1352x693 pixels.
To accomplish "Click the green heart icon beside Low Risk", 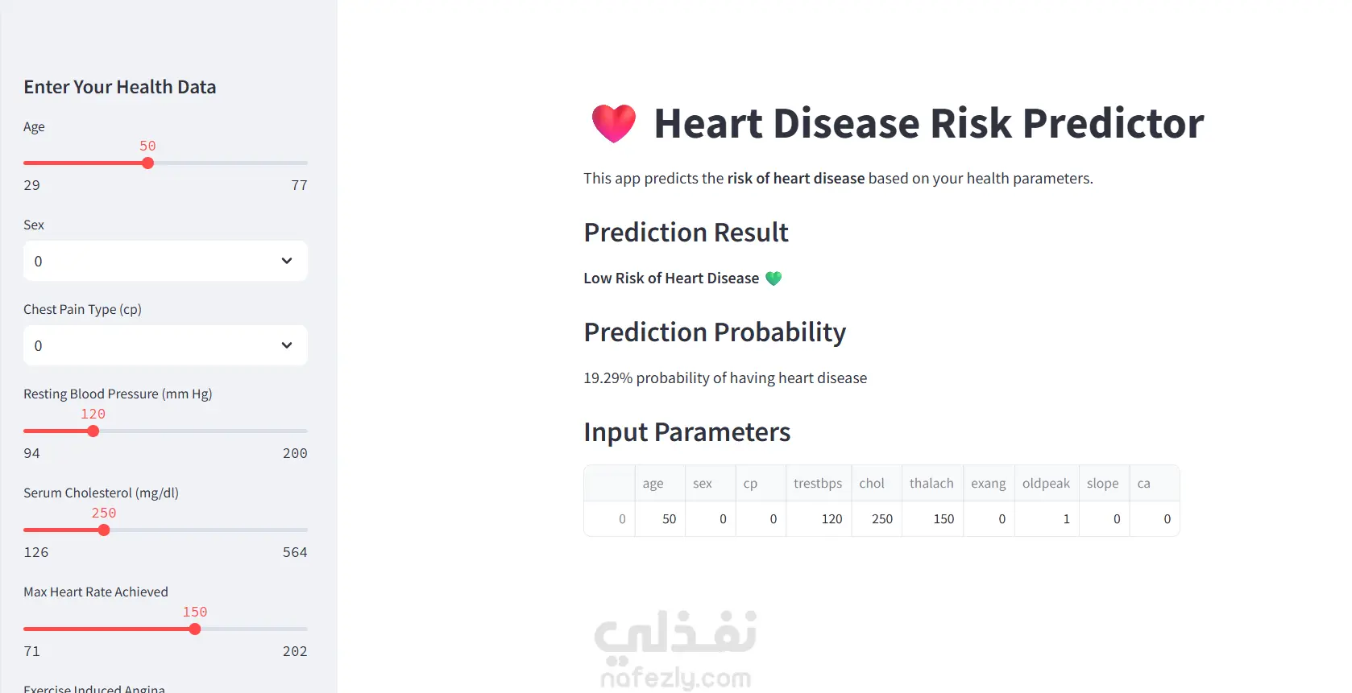I will tap(773, 278).
